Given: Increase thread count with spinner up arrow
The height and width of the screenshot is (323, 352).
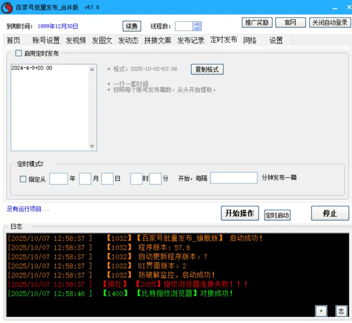Looking at the screenshot, I should pos(197,24).
